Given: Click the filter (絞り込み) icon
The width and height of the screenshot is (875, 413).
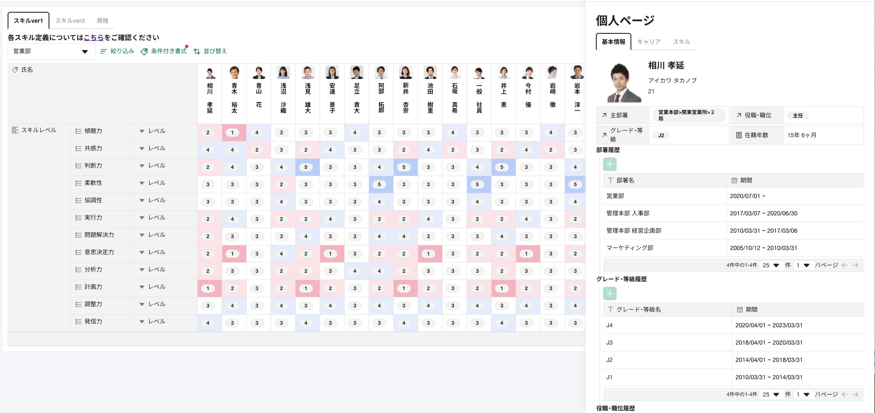Looking at the screenshot, I should (103, 52).
